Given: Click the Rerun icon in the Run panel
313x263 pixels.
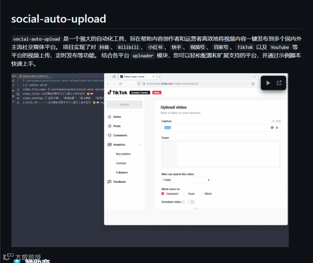Looking at the screenshot, I should point(13,80).
